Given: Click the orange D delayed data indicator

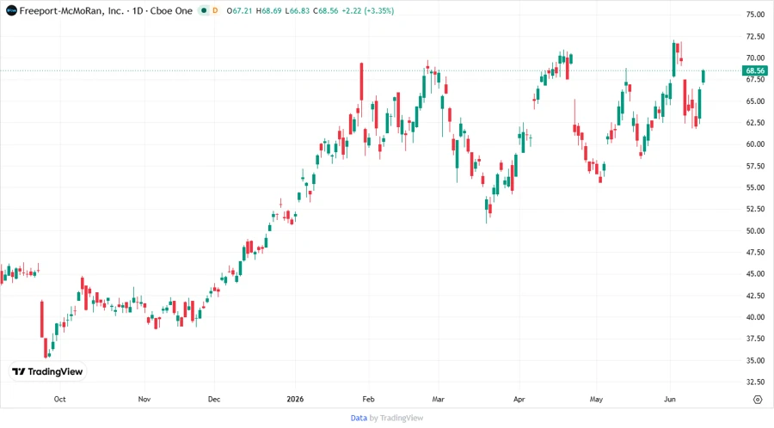Looking at the screenshot, I should (x=215, y=11).
